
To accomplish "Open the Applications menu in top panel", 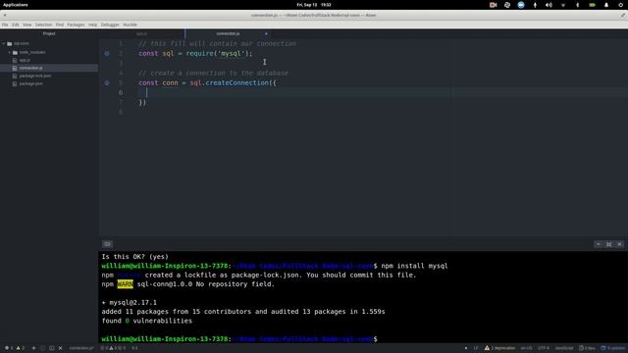I will tap(16, 5).
